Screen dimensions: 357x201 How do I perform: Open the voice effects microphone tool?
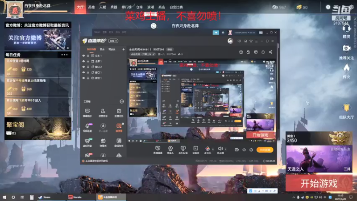click(x=87, y=128)
